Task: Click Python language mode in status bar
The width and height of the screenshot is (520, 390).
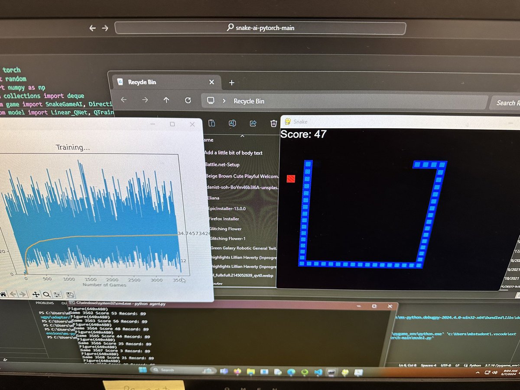Action: [475, 365]
